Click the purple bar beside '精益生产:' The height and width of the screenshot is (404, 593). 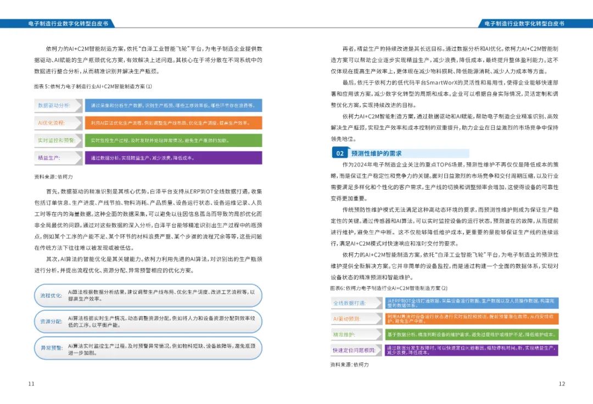click(174, 158)
